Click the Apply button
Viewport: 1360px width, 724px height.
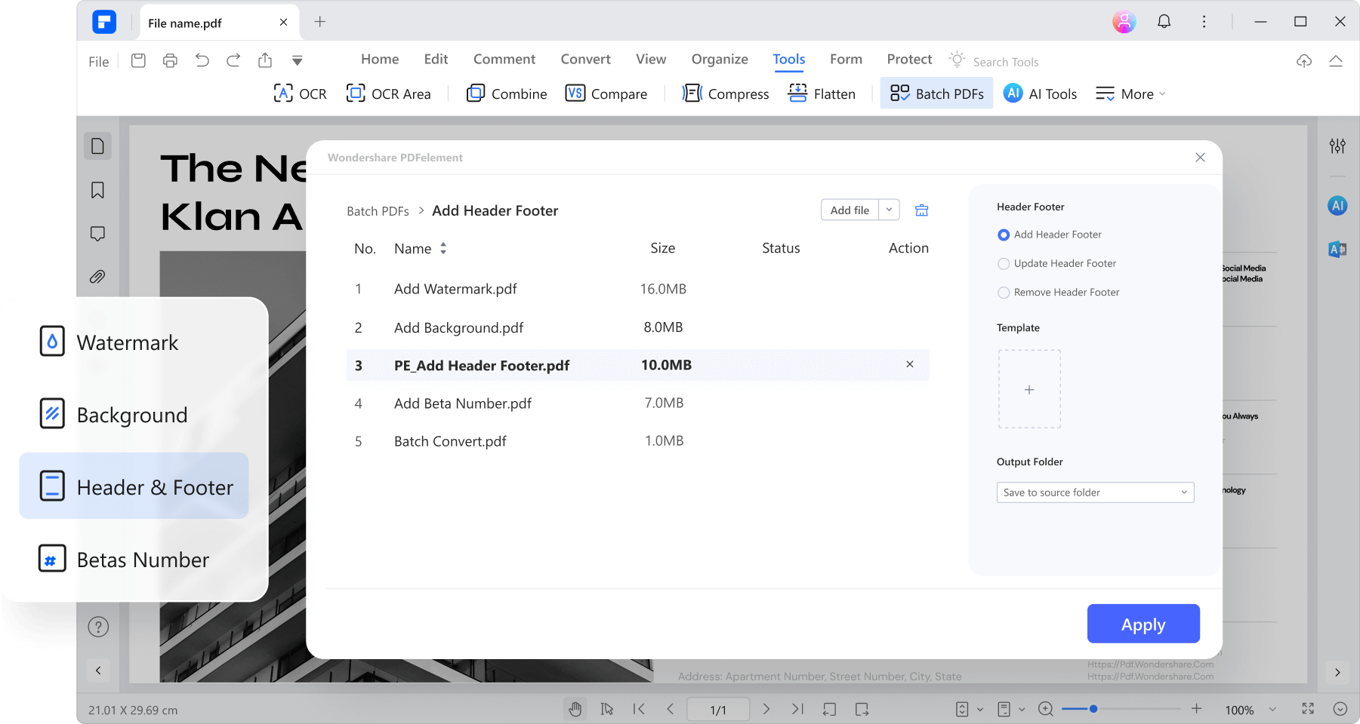pyautogui.click(x=1143, y=624)
